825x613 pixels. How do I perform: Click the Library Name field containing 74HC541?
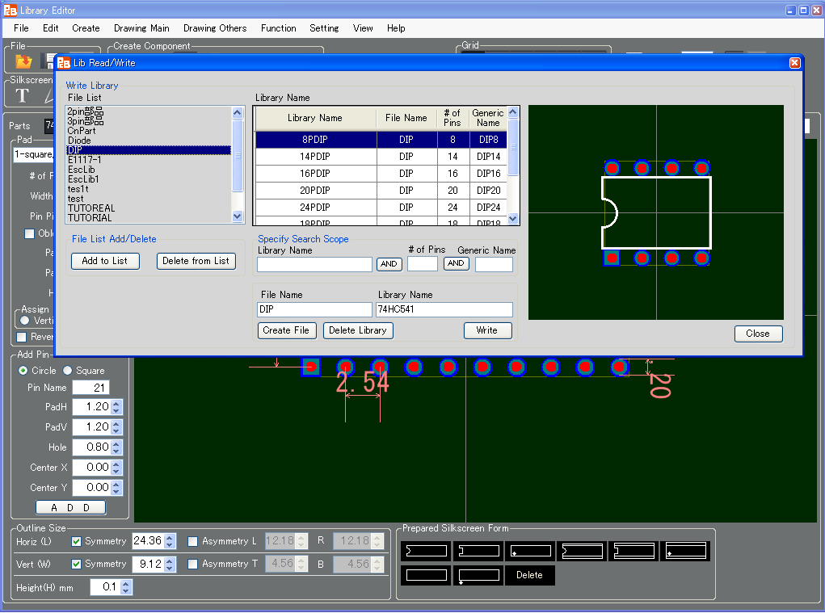444,309
